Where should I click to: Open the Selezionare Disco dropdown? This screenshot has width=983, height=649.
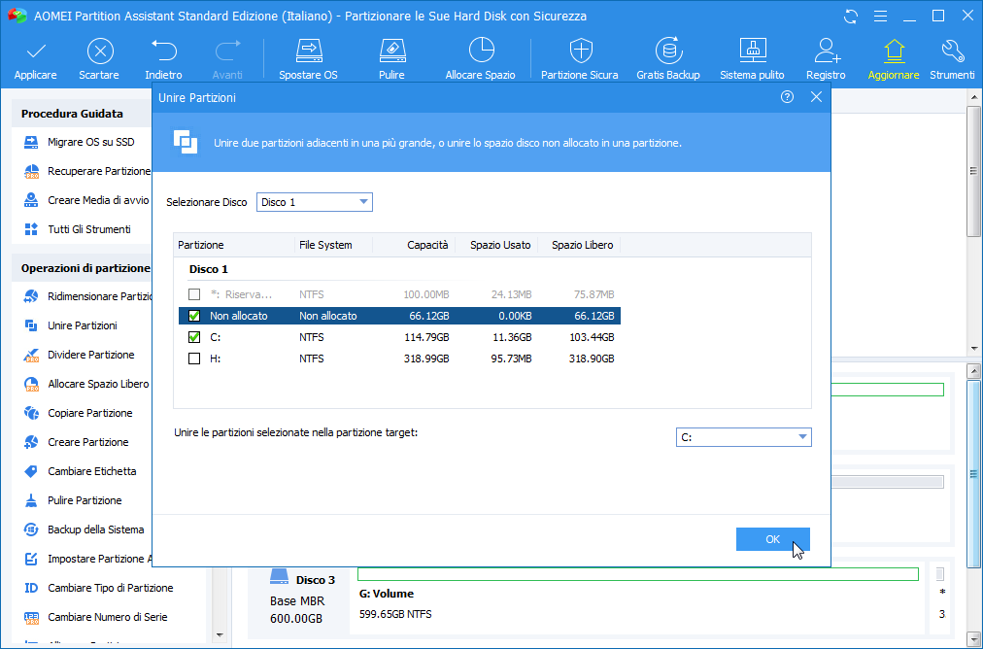point(315,202)
